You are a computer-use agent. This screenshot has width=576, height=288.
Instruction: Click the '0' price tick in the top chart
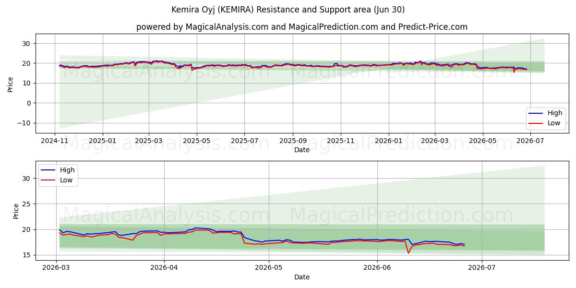[x=29, y=103]
